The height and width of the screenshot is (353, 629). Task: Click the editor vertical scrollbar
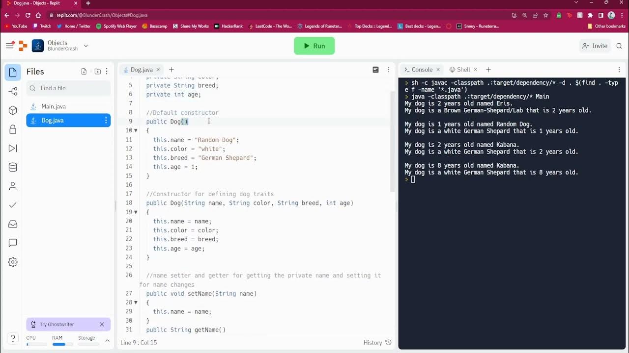[392, 142]
